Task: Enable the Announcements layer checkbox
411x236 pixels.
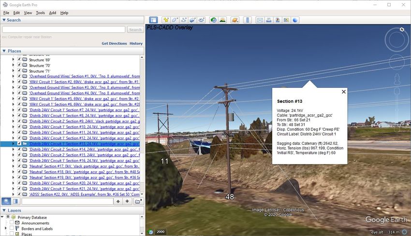Action: coord(12,222)
